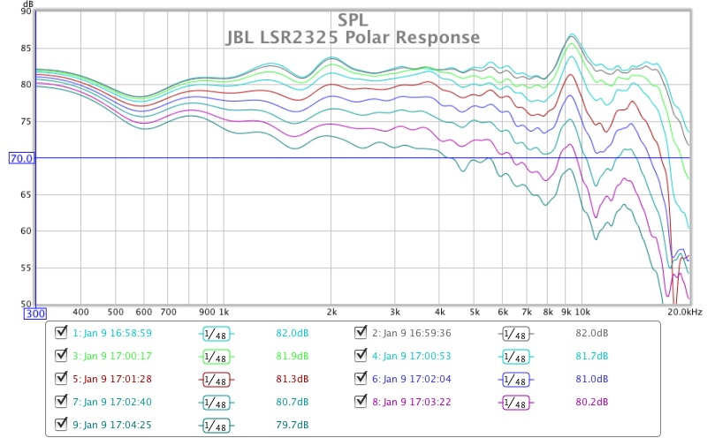Click the 81.9dB value of trace 3
This screenshot has width=707, height=438.
[x=293, y=356]
